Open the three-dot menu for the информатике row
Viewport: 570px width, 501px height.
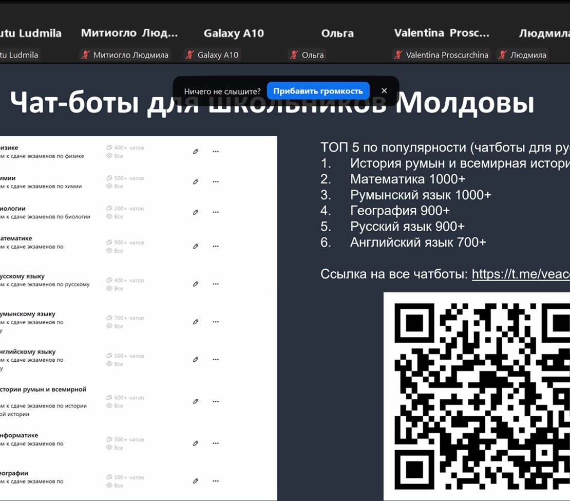coord(216,443)
